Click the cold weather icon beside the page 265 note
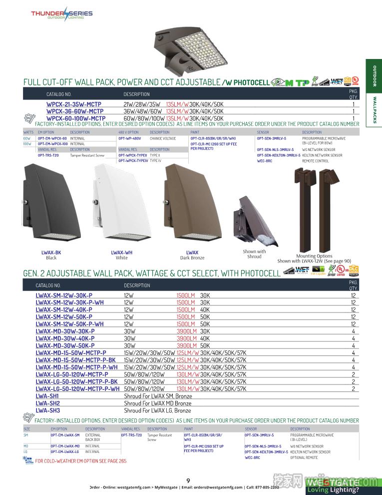The width and height of the screenshot is (382, 495). (x=28, y=460)
